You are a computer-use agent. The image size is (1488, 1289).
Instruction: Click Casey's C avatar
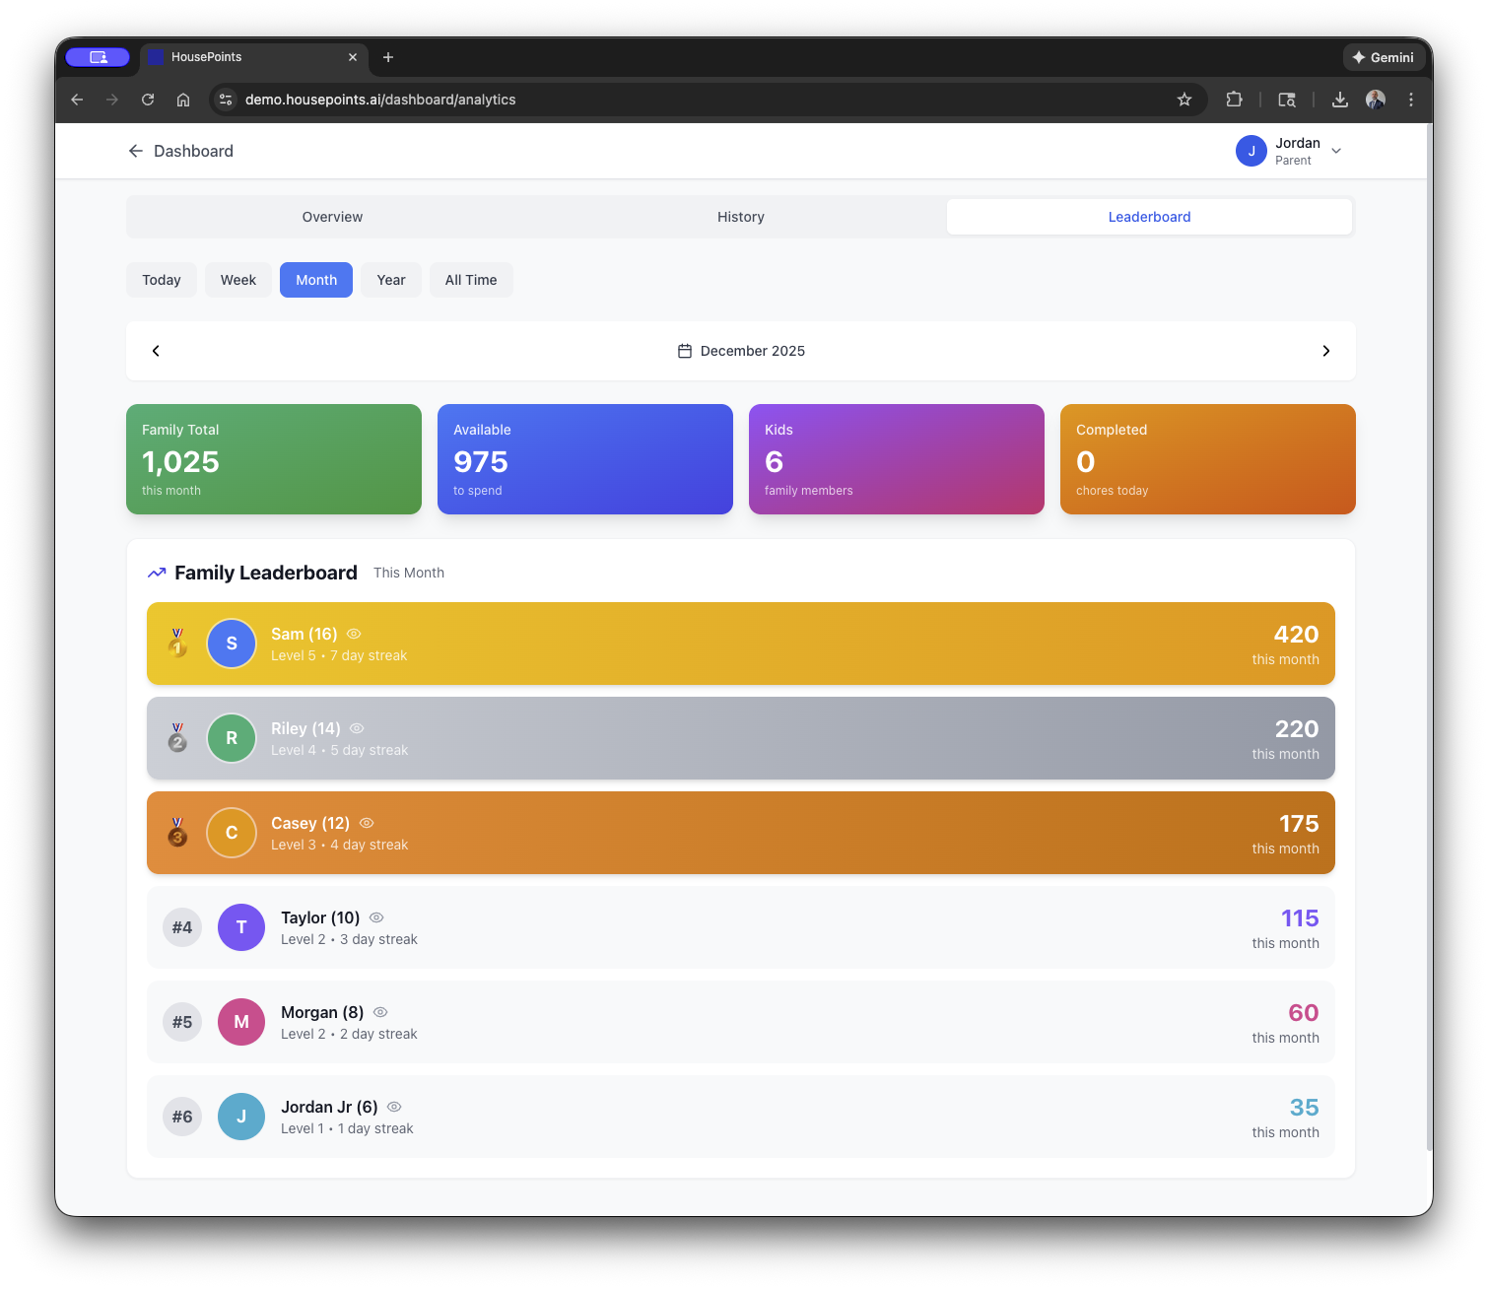(232, 833)
